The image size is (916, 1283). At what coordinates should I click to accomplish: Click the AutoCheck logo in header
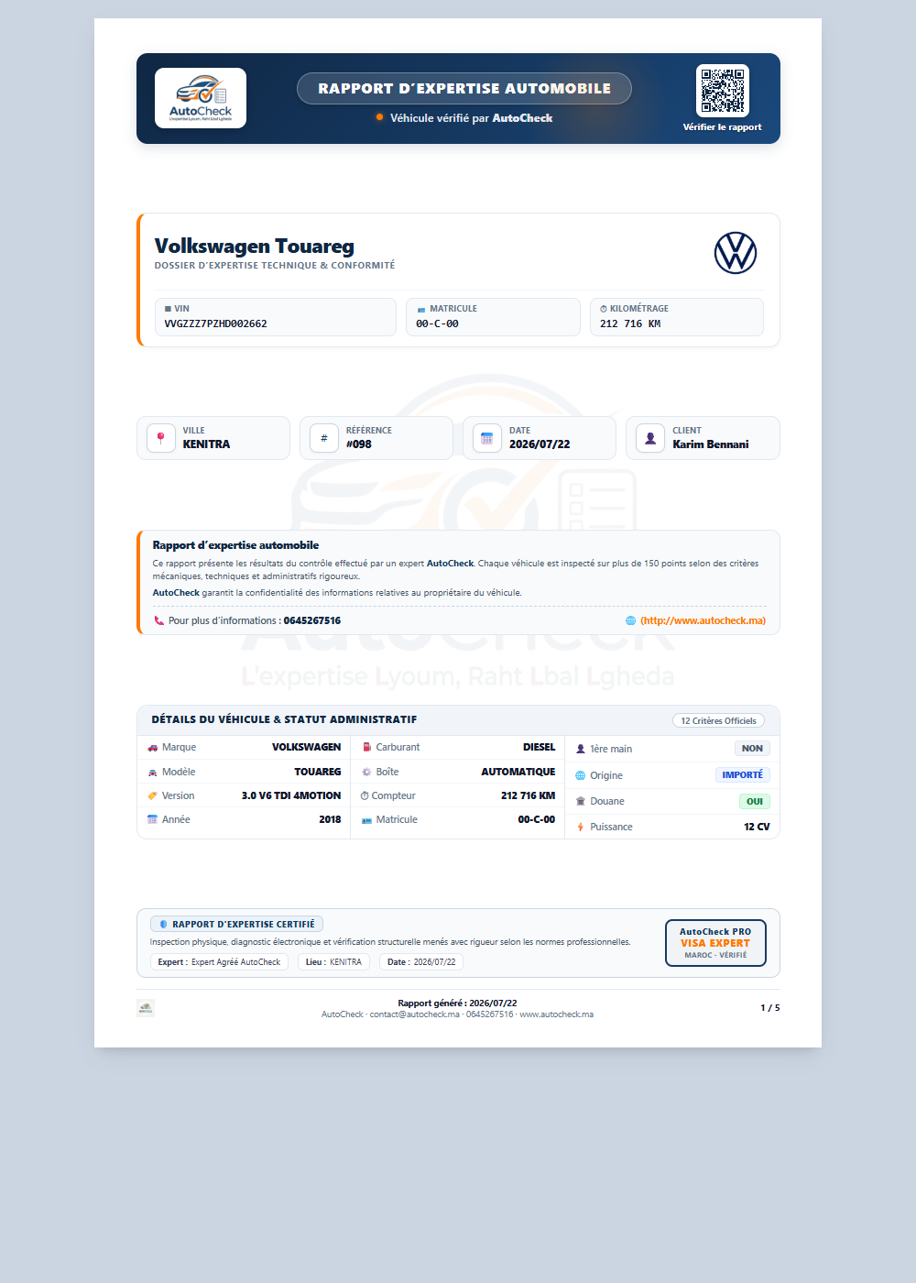[201, 98]
